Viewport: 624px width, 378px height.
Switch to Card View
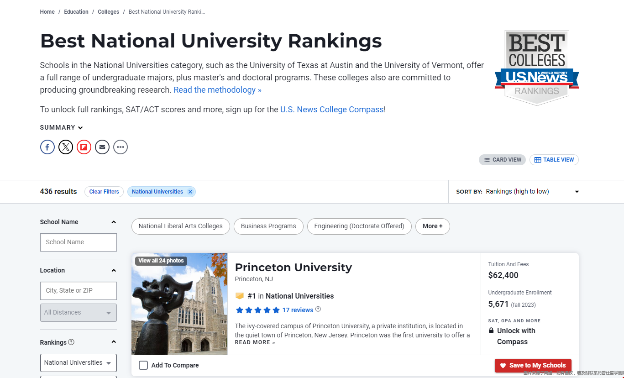click(x=503, y=160)
